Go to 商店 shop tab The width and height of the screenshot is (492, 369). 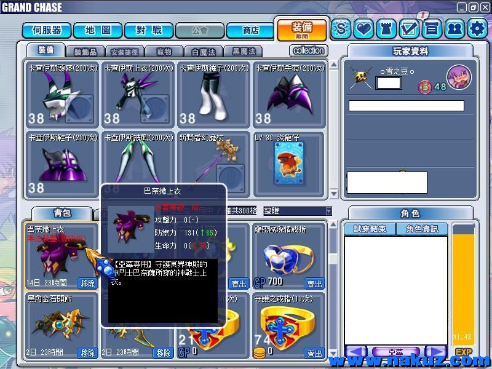251,30
